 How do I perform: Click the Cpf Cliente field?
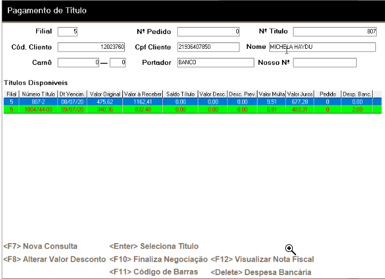coord(208,47)
